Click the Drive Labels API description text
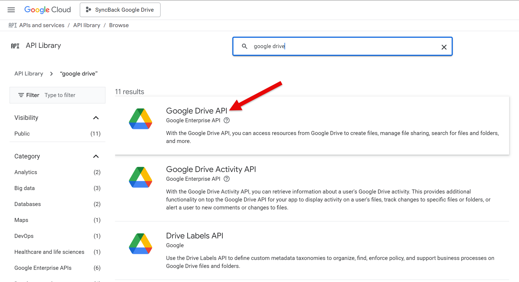The width and height of the screenshot is (519, 282). [330, 262]
